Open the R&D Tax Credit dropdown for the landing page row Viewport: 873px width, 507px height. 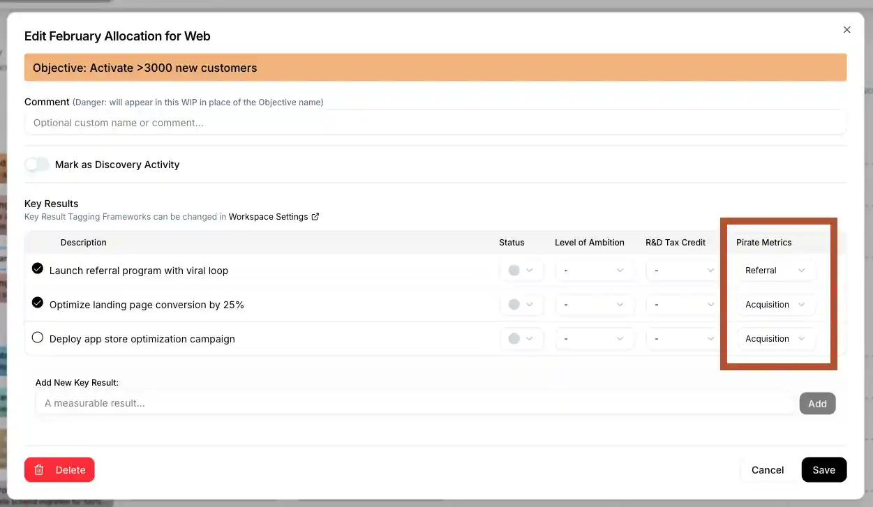[x=682, y=304]
